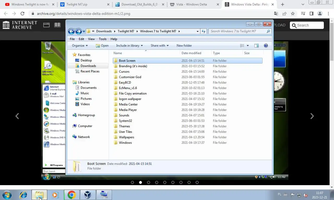Click the New folder button
The height and width of the screenshot is (200, 334).
[x=184, y=46]
